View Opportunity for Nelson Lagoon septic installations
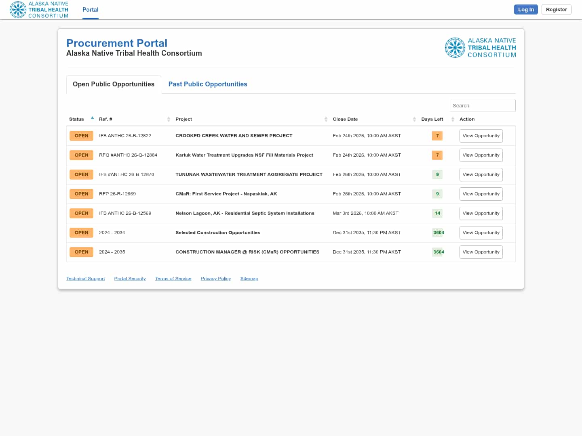Screen dimensions: 582x436 (x=481, y=213)
